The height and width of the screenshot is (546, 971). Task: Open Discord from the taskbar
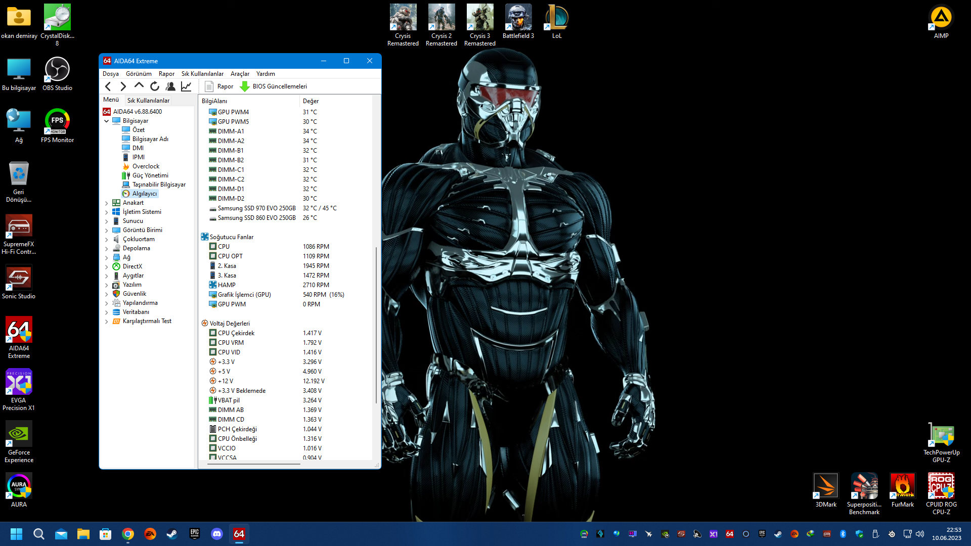pyautogui.click(x=217, y=534)
